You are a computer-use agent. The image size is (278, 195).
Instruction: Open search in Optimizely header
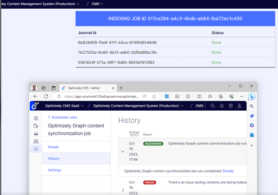tap(213, 106)
